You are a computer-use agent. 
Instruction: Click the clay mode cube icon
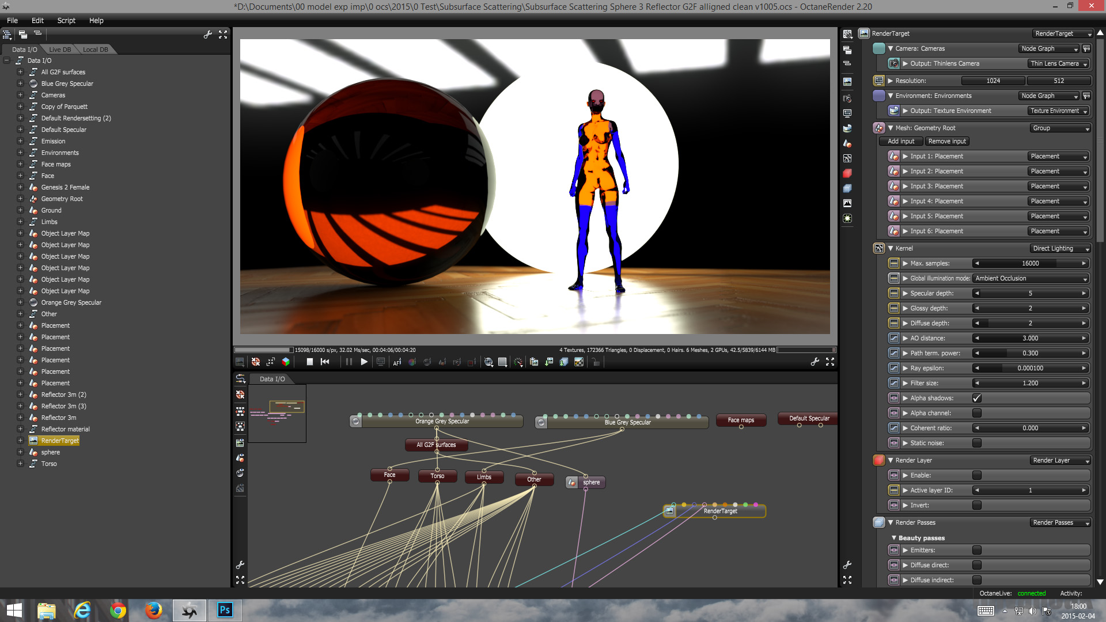coord(286,362)
